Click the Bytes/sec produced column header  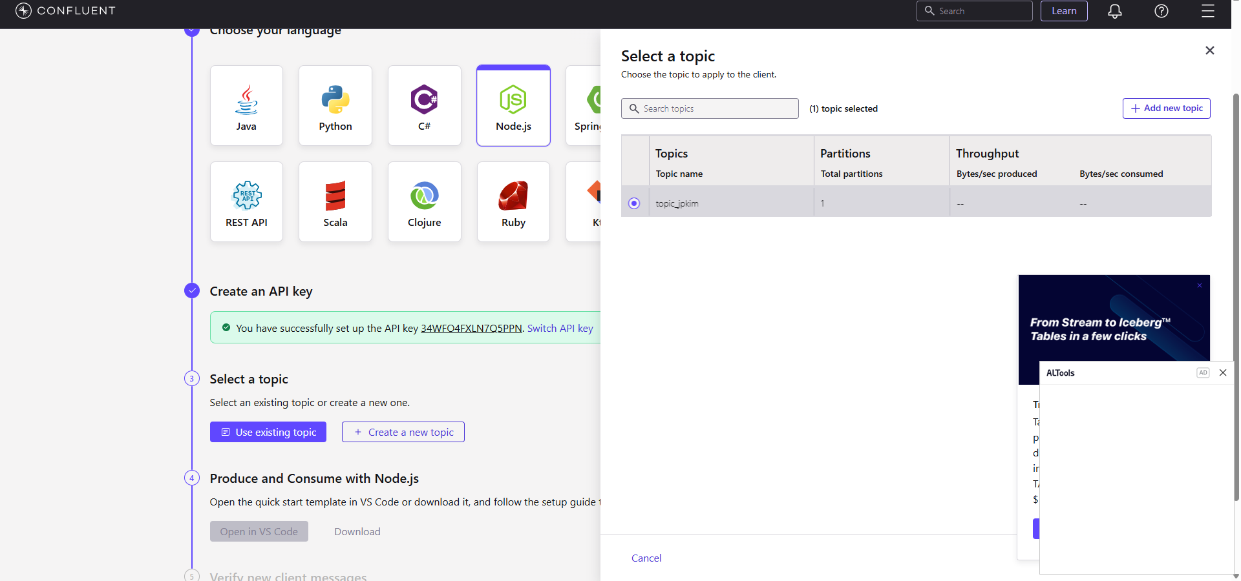coord(997,174)
